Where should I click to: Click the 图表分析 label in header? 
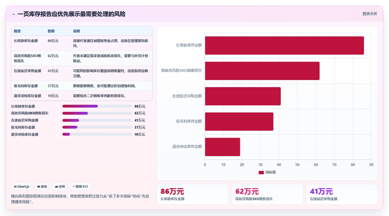click(x=370, y=14)
